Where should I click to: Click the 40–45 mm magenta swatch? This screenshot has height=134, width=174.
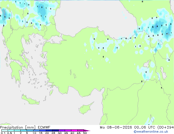tap(74, 130)
